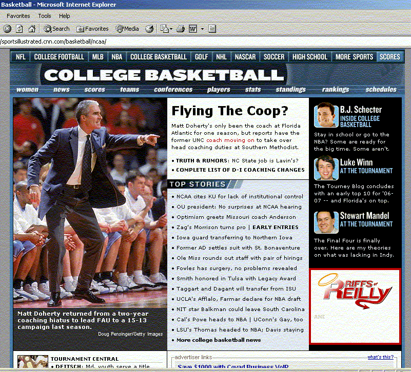Print the page with printer icon
Screen dimensions: 411x372
pyautogui.click(x=181, y=29)
